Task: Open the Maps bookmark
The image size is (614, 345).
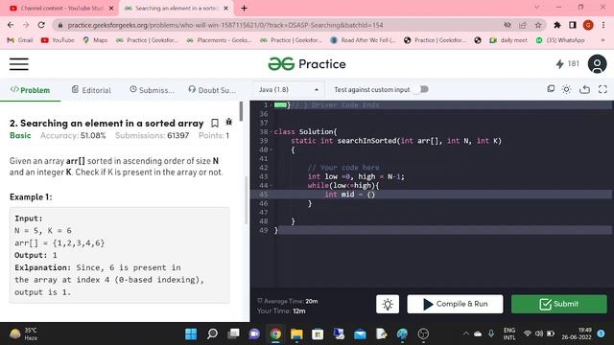Action: (95, 40)
